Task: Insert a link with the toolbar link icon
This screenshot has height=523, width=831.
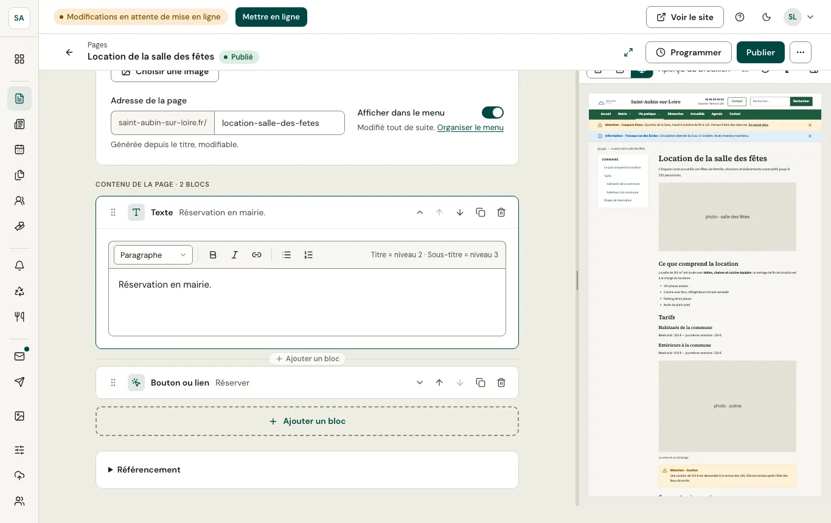Action: click(257, 255)
